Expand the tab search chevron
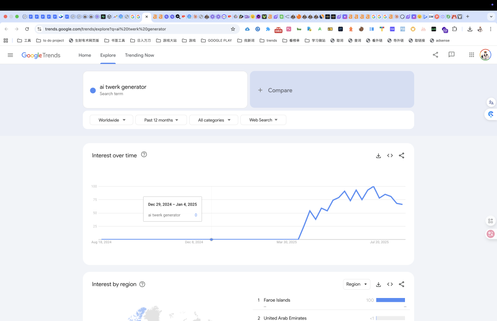Image resolution: width=497 pixels, height=321 pixels. (x=491, y=17)
